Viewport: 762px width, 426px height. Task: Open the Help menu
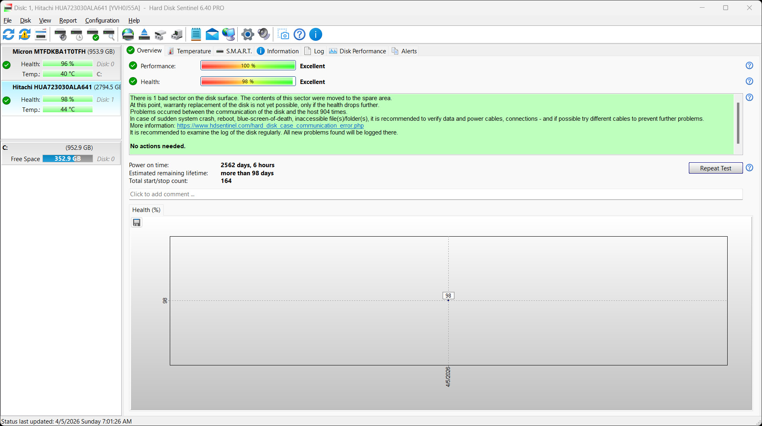coord(134,21)
